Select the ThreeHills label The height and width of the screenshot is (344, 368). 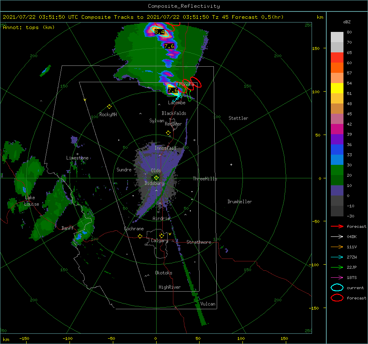tap(205, 179)
